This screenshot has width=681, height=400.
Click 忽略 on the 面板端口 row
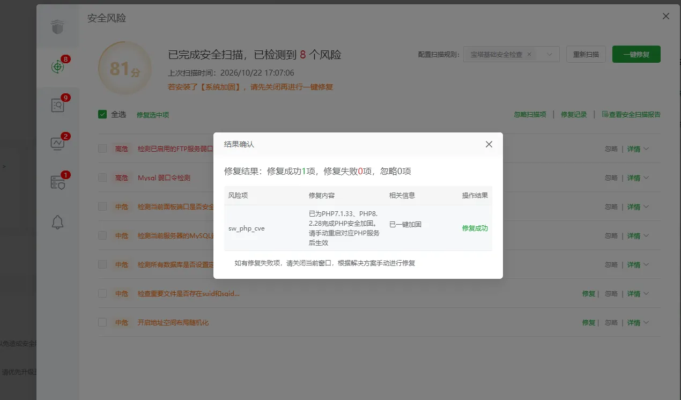[611, 207]
